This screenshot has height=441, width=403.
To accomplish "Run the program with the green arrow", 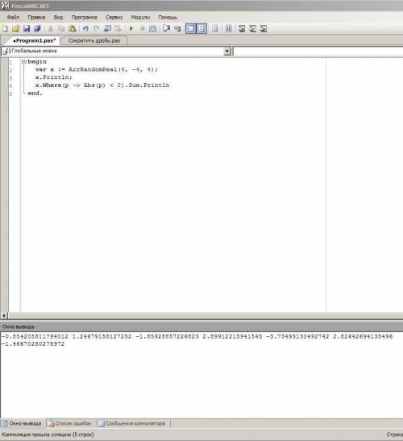I will pyautogui.click(x=131, y=29).
